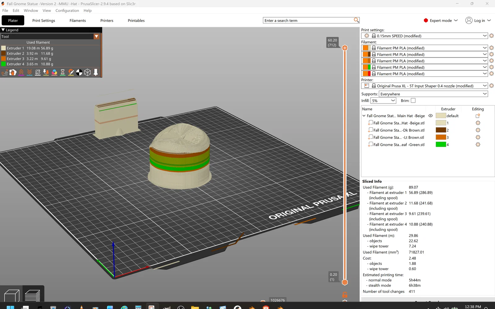Image resolution: width=495 pixels, height=309 pixels.
Task: Click the second filament preset color swatch
Action: click(367, 54)
